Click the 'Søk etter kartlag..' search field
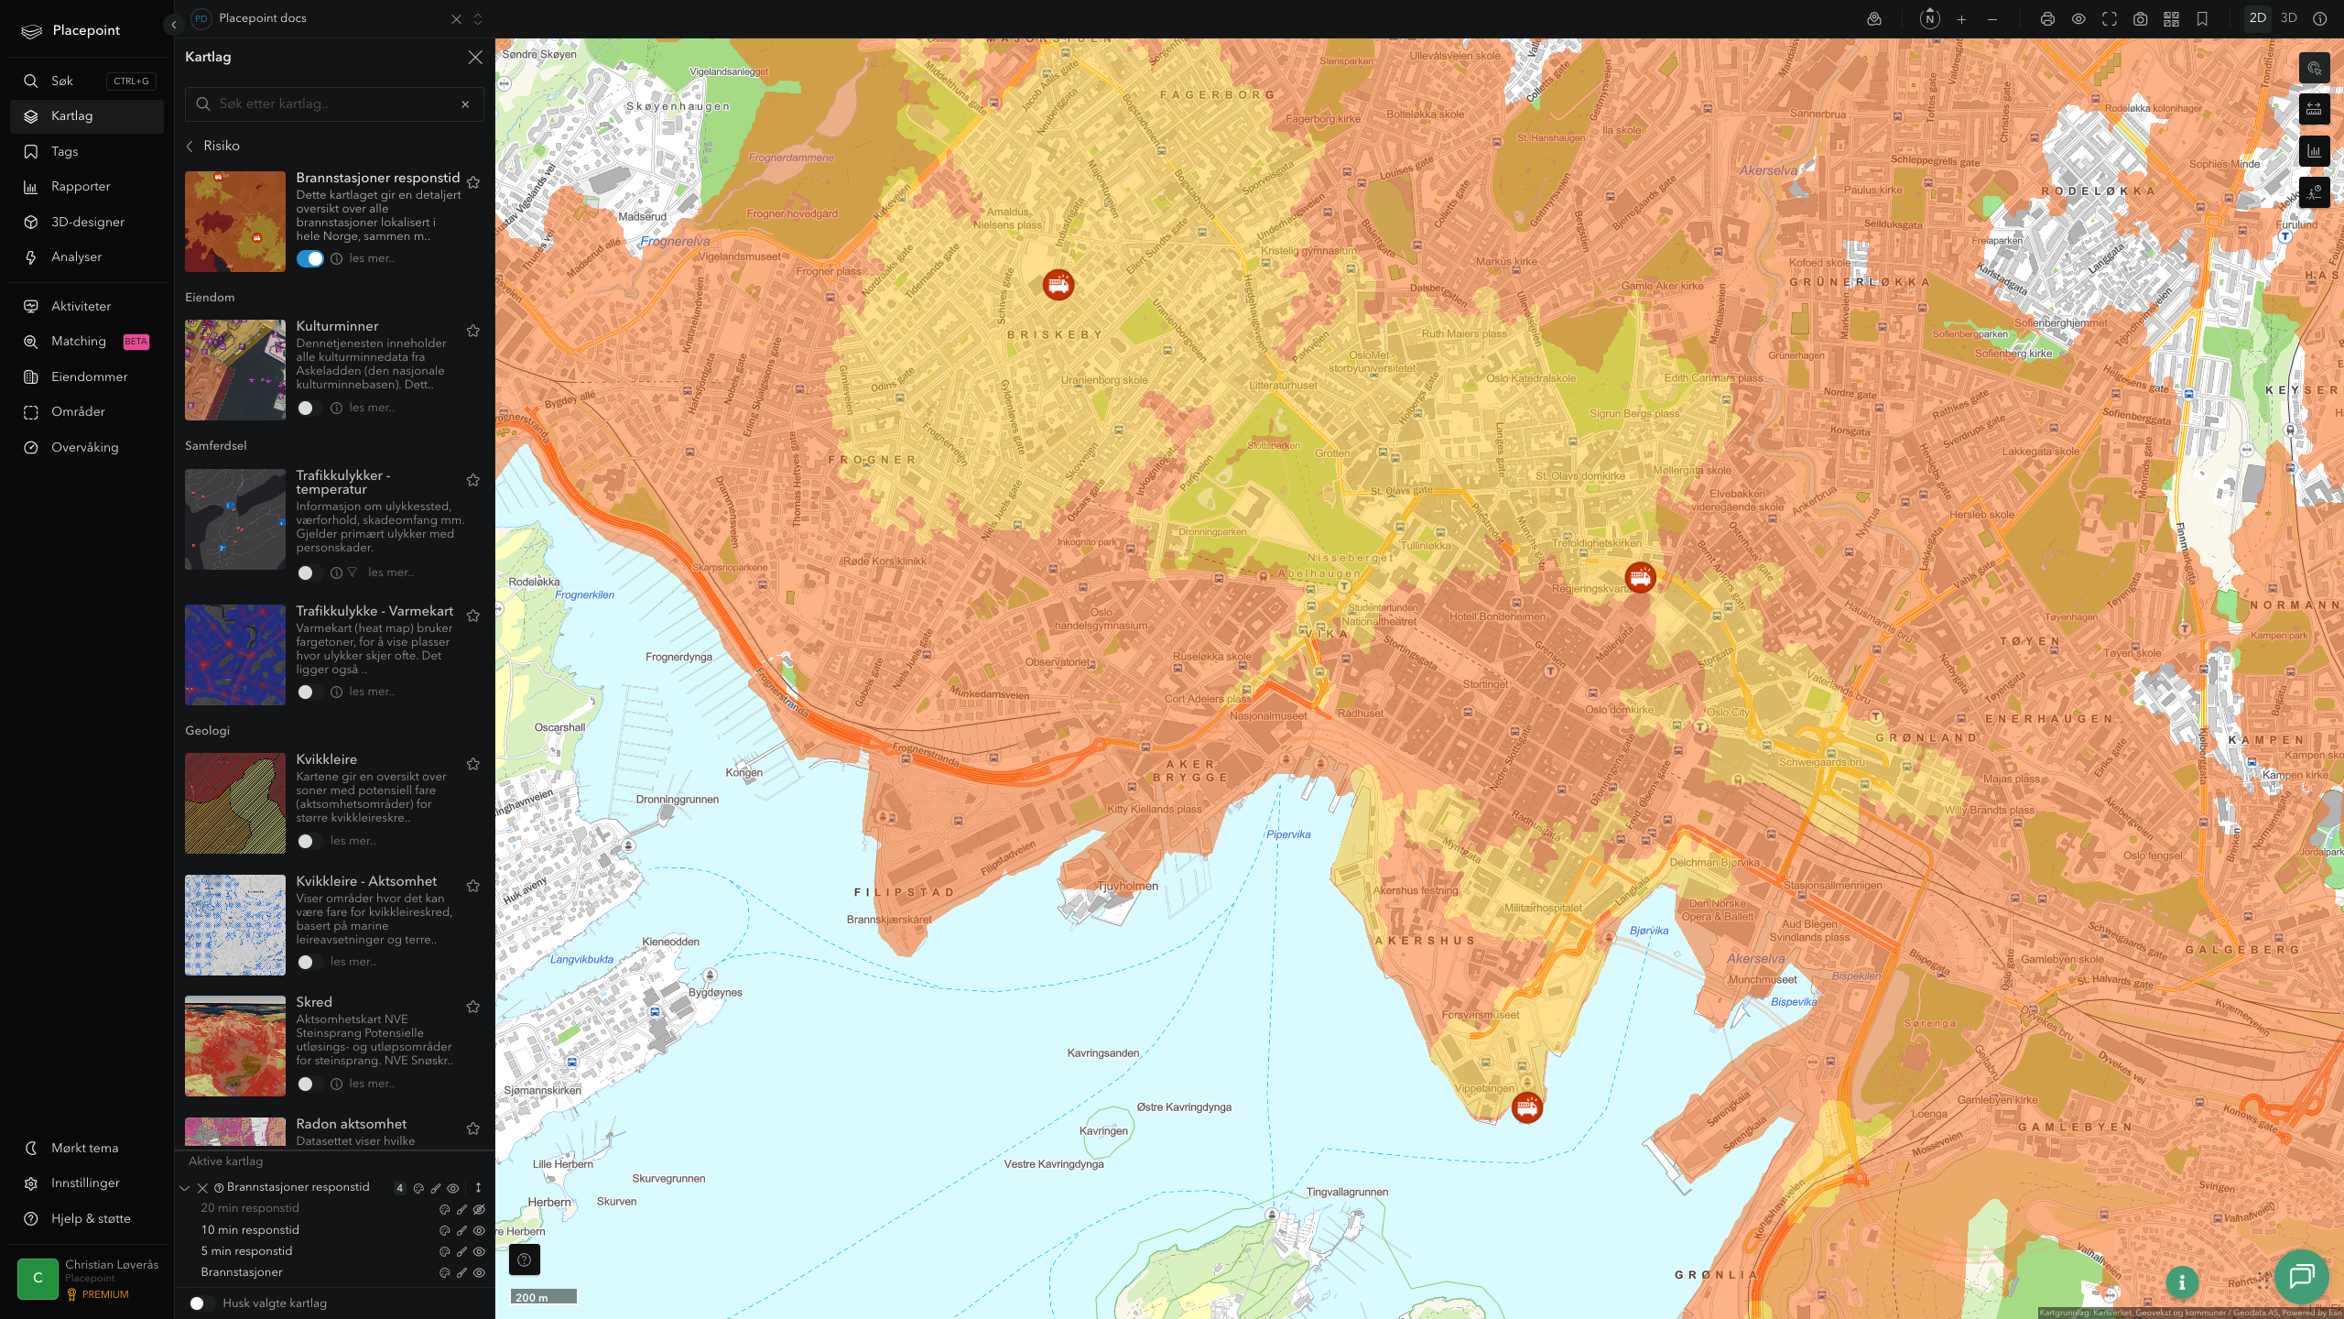This screenshot has height=1319, width=2344. pos(334,104)
